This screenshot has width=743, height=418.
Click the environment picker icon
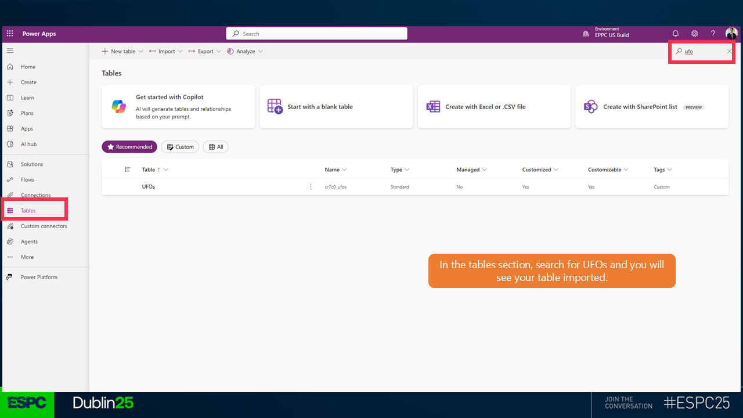coord(586,34)
